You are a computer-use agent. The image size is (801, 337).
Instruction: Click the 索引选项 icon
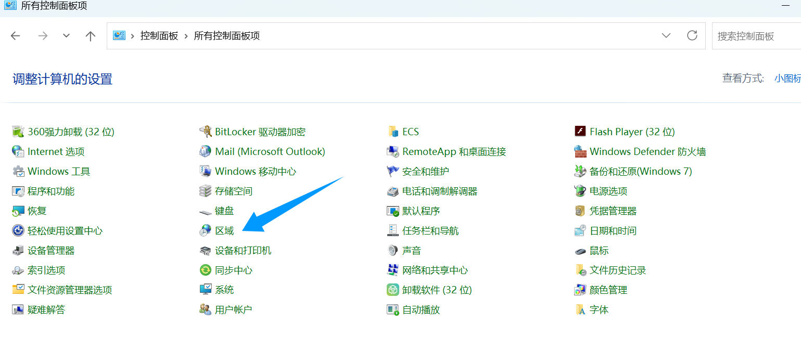tap(18, 270)
